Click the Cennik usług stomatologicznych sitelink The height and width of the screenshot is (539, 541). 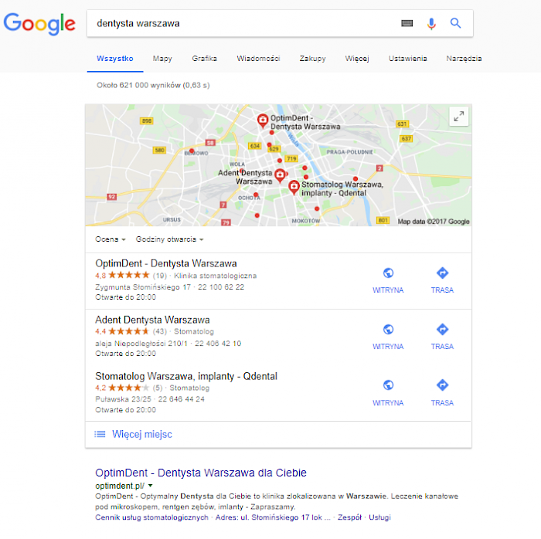[151, 517]
